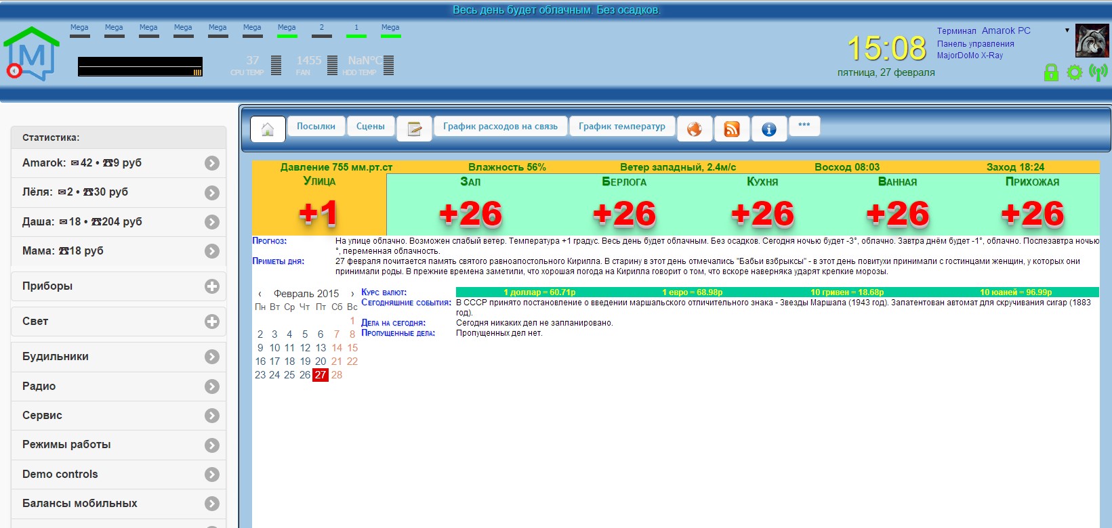The width and height of the screenshot is (1112, 528).
Task: Click the Ванная +26 temperature tile
Action: [x=897, y=204]
